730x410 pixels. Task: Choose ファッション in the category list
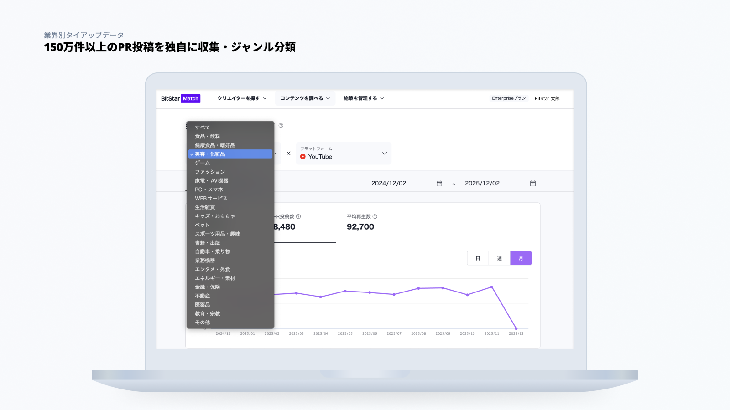(210, 172)
